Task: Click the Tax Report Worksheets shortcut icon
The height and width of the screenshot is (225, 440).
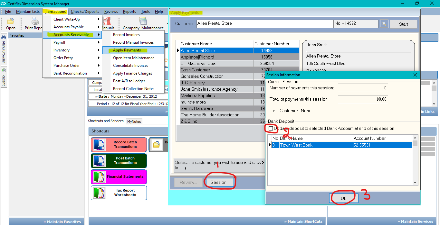Action: coord(99,193)
